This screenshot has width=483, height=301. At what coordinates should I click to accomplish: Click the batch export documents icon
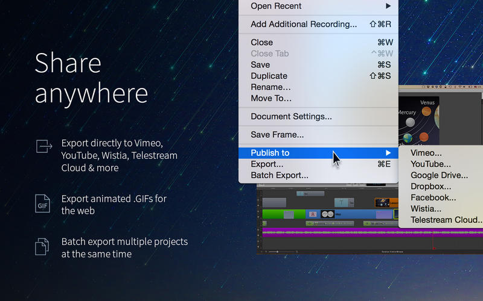click(42, 247)
